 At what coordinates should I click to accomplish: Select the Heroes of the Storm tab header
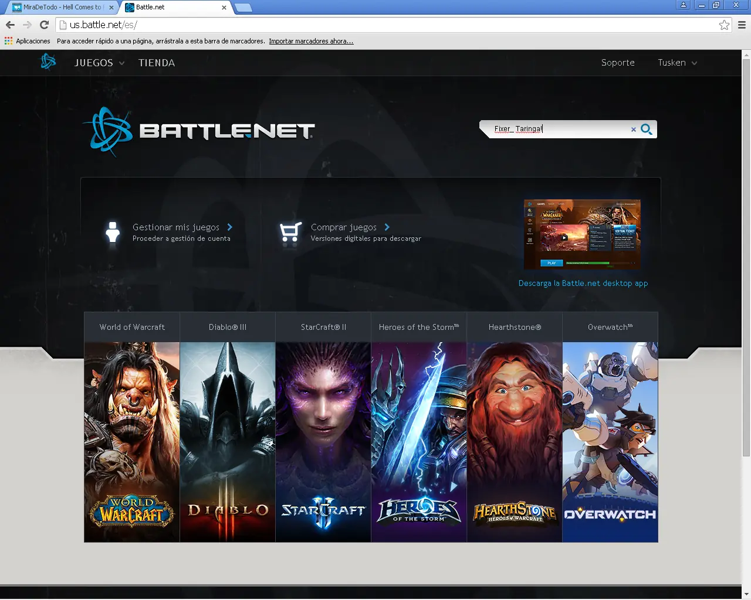coord(419,327)
